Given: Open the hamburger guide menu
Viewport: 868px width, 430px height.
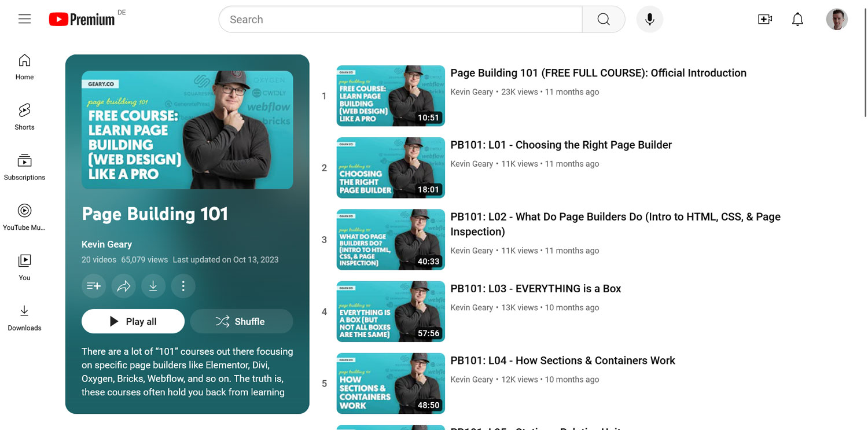Looking at the screenshot, I should [x=24, y=19].
